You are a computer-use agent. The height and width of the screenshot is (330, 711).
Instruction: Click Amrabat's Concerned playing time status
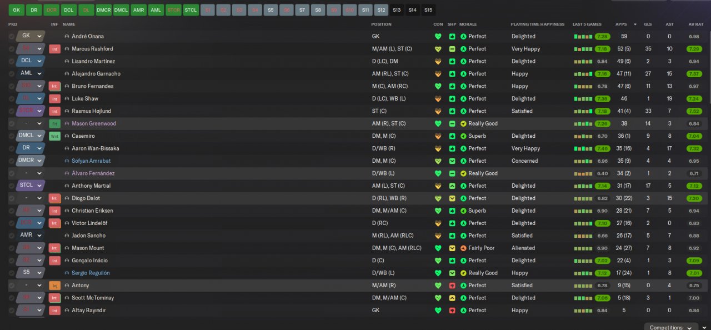coord(524,161)
